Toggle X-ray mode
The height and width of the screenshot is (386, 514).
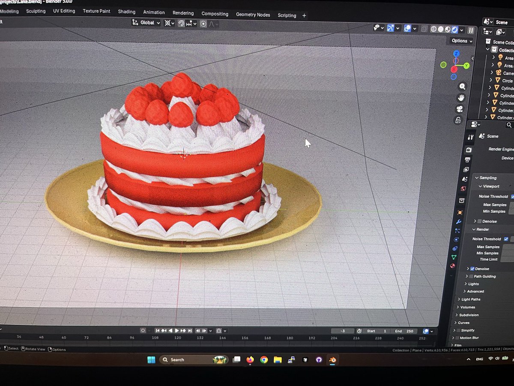[x=424, y=29]
